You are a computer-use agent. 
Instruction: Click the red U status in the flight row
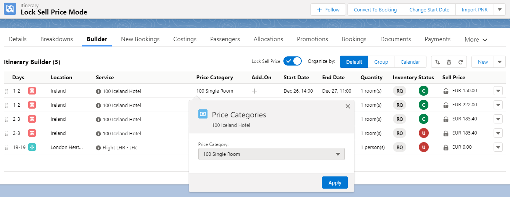[x=423, y=147]
